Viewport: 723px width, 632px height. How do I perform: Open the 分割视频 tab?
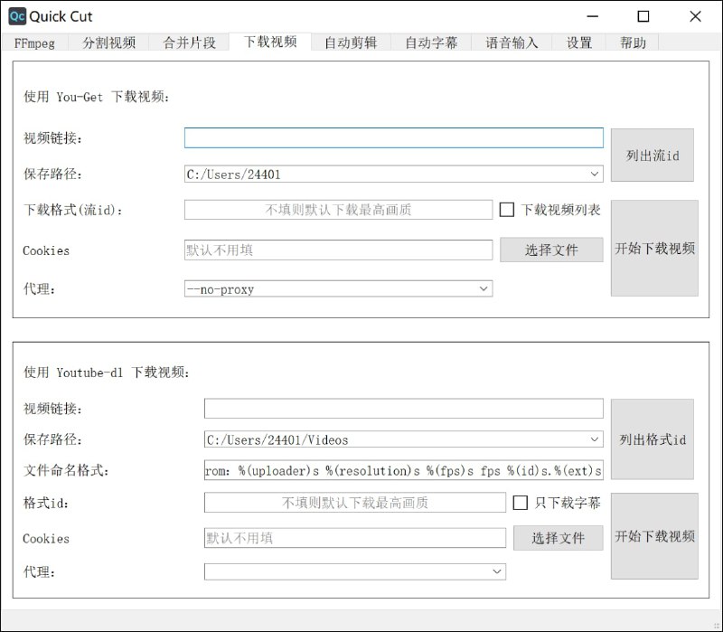(108, 42)
